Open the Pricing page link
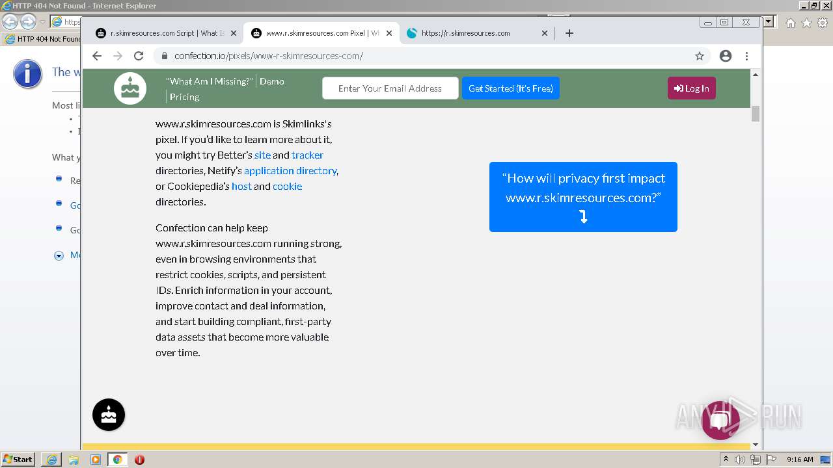 click(185, 97)
